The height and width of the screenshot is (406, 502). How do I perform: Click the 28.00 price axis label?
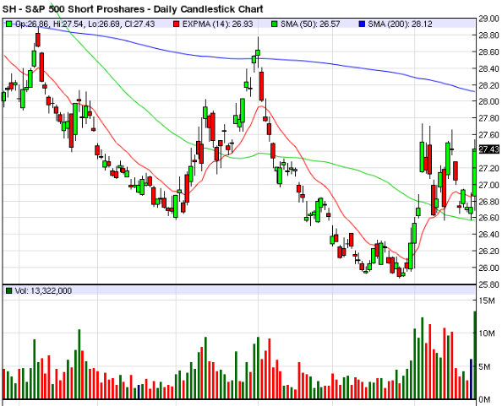coord(488,101)
